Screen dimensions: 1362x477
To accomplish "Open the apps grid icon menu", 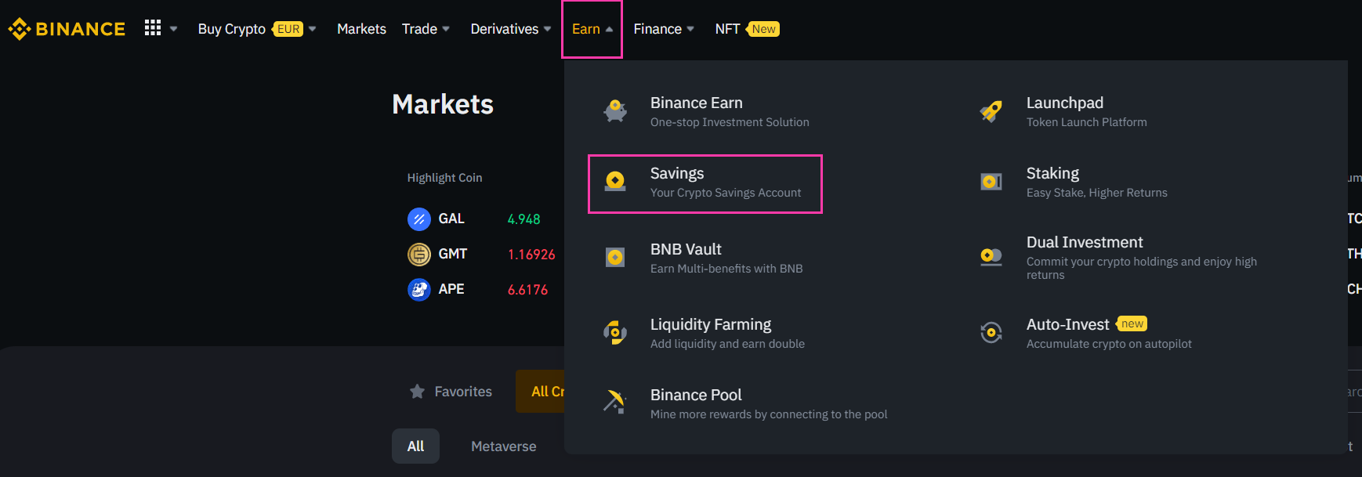I will pyautogui.click(x=153, y=28).
